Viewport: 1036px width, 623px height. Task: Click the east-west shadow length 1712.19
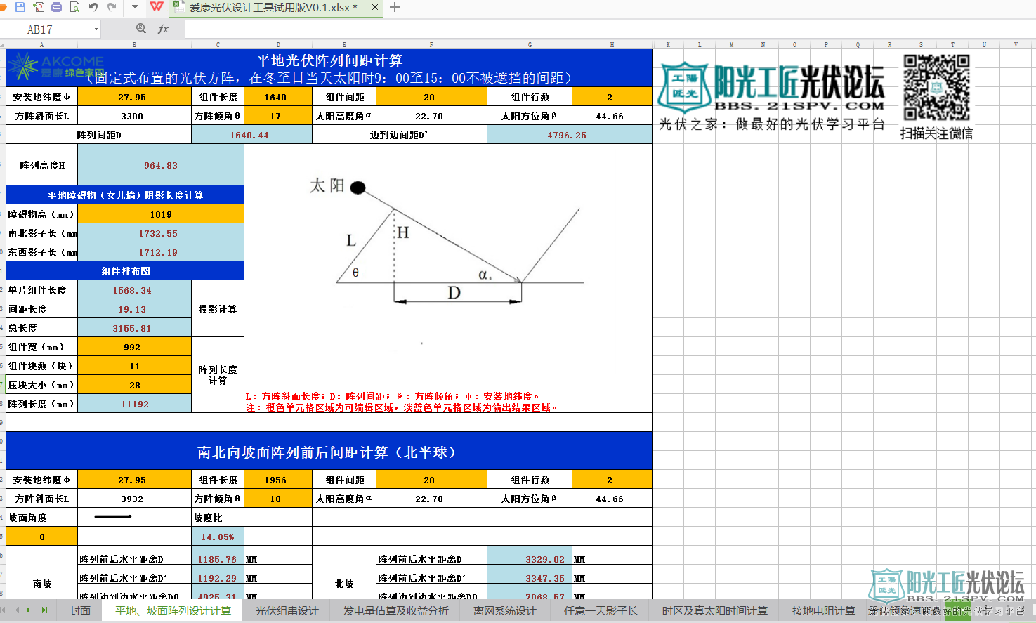click(161, 252)
